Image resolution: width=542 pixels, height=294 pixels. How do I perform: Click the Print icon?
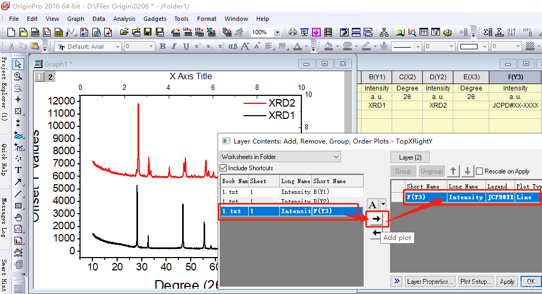[293, 32]
